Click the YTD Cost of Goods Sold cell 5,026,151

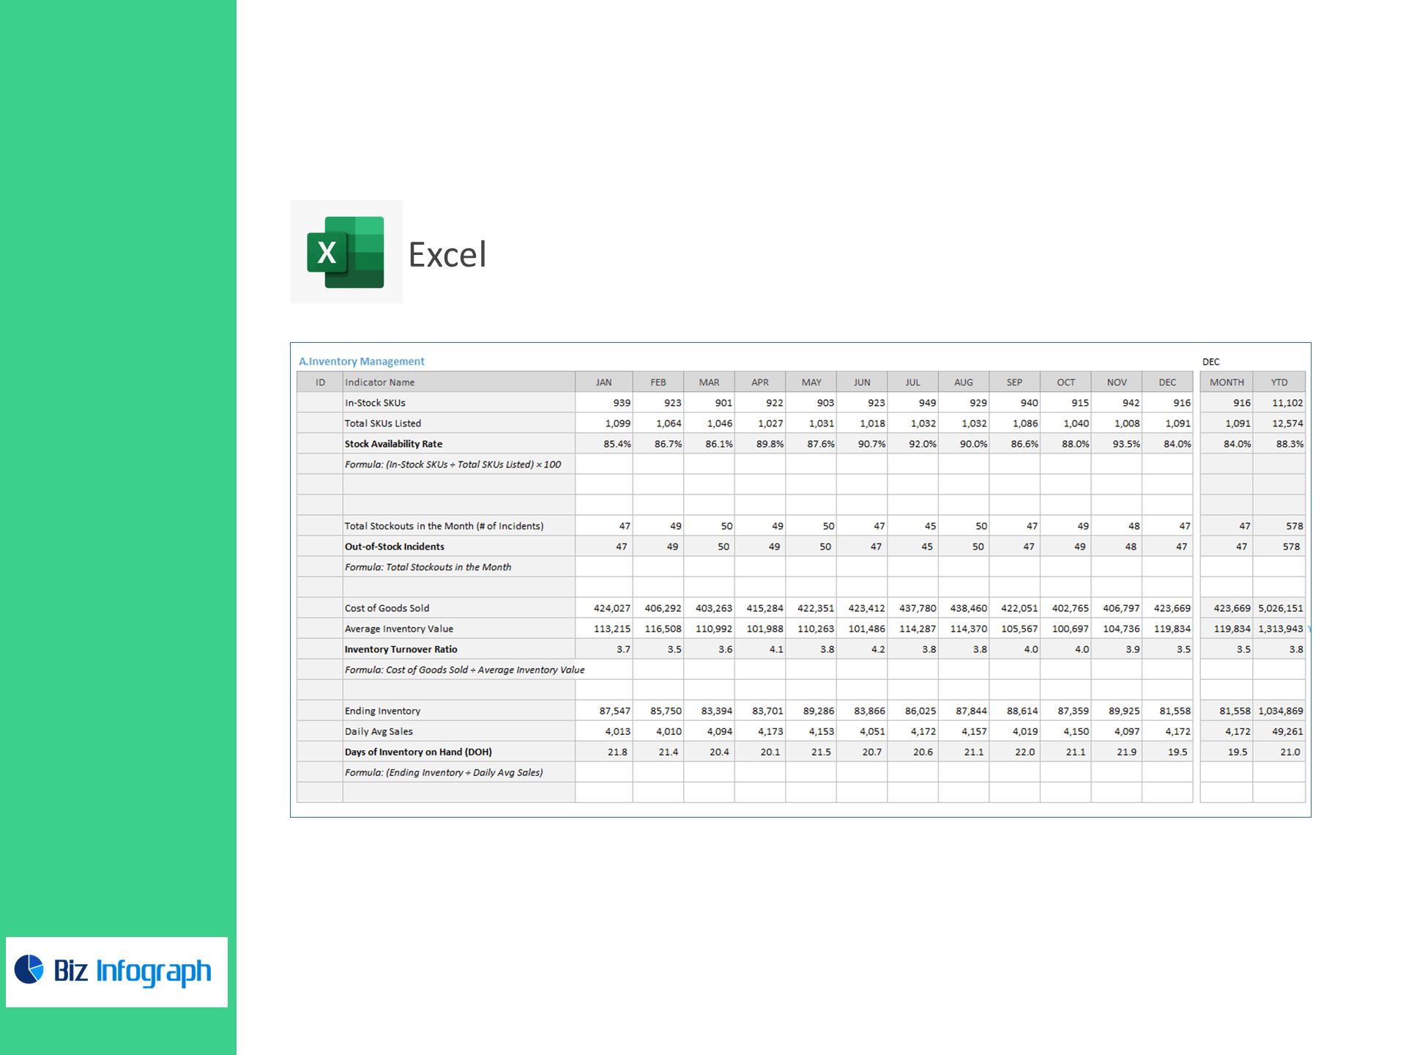click(1280, 608)
